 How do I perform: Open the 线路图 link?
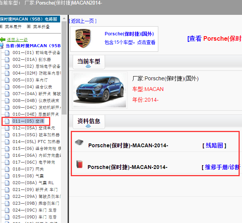(x=214, y=145)
